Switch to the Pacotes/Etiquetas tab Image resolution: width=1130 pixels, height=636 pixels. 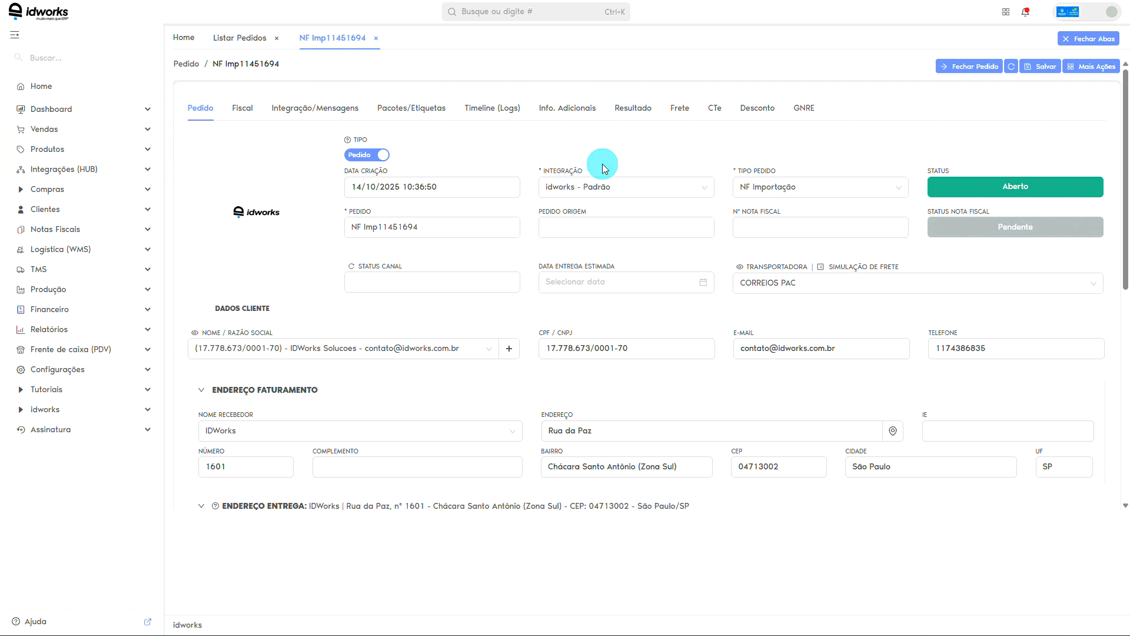411,108
